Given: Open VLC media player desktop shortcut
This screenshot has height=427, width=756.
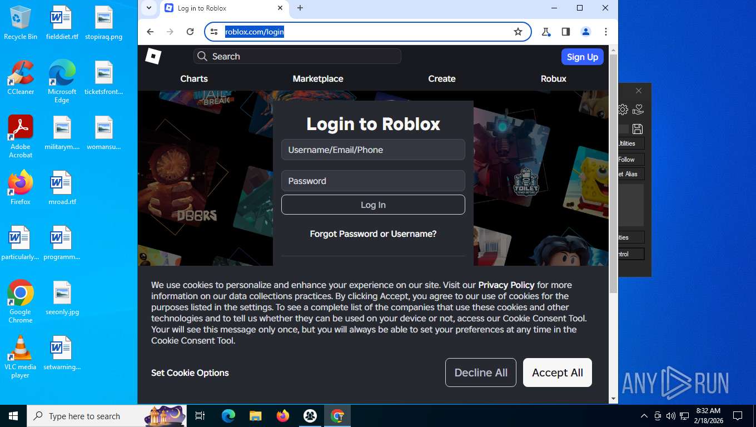Looking at the screenshot, I should (x=21, y=357).
